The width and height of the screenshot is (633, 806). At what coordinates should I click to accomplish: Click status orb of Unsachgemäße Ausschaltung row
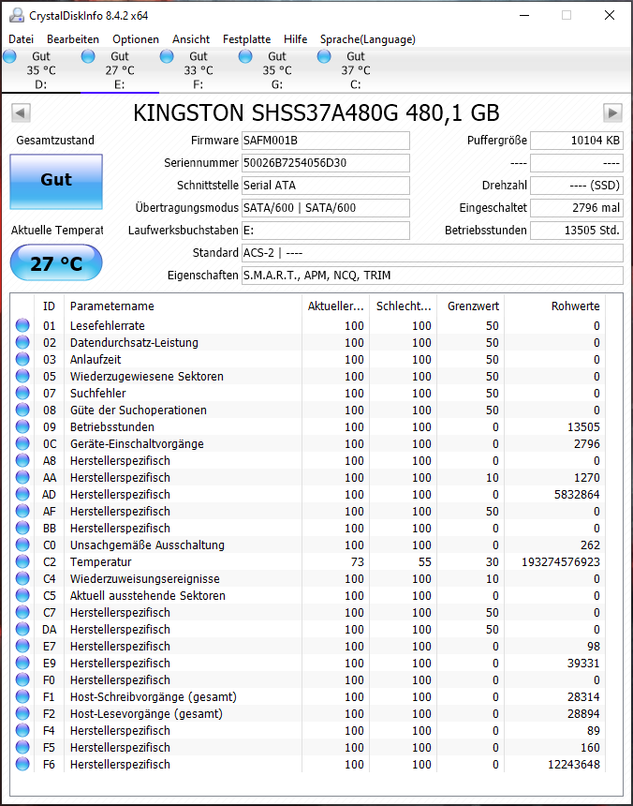(x=22, y=545)
